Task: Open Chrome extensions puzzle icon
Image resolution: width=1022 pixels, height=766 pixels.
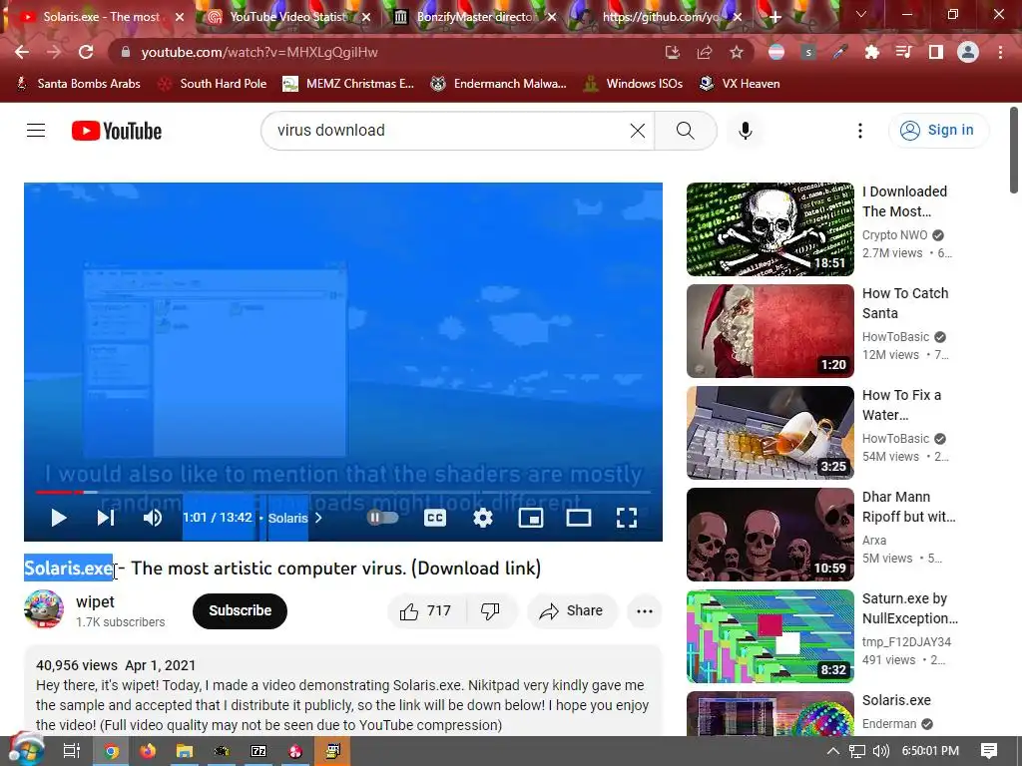Action: pyautogui.click(x=872, y=52)
